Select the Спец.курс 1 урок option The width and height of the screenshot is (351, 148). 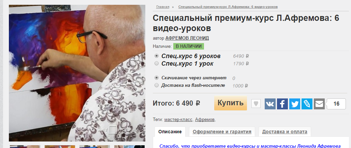click(157, 63)
